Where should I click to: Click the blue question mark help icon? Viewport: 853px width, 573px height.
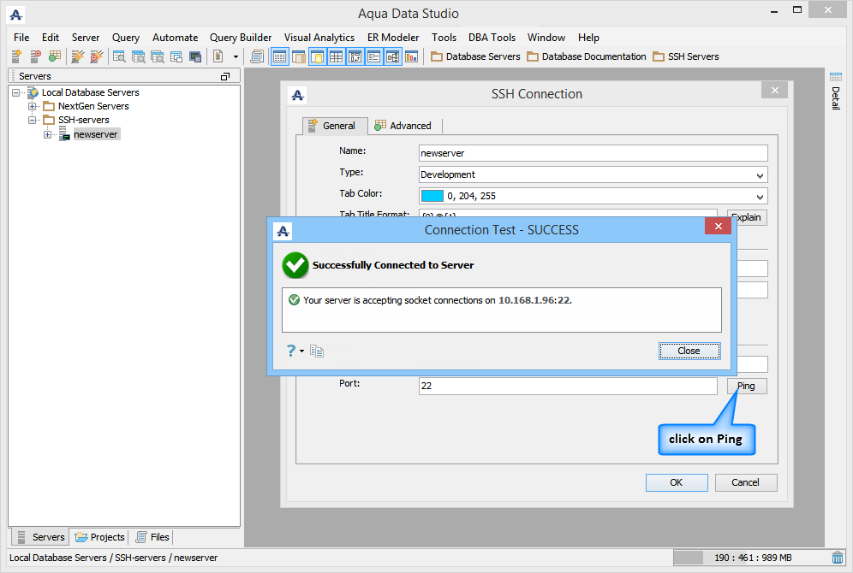click(291, 351)
